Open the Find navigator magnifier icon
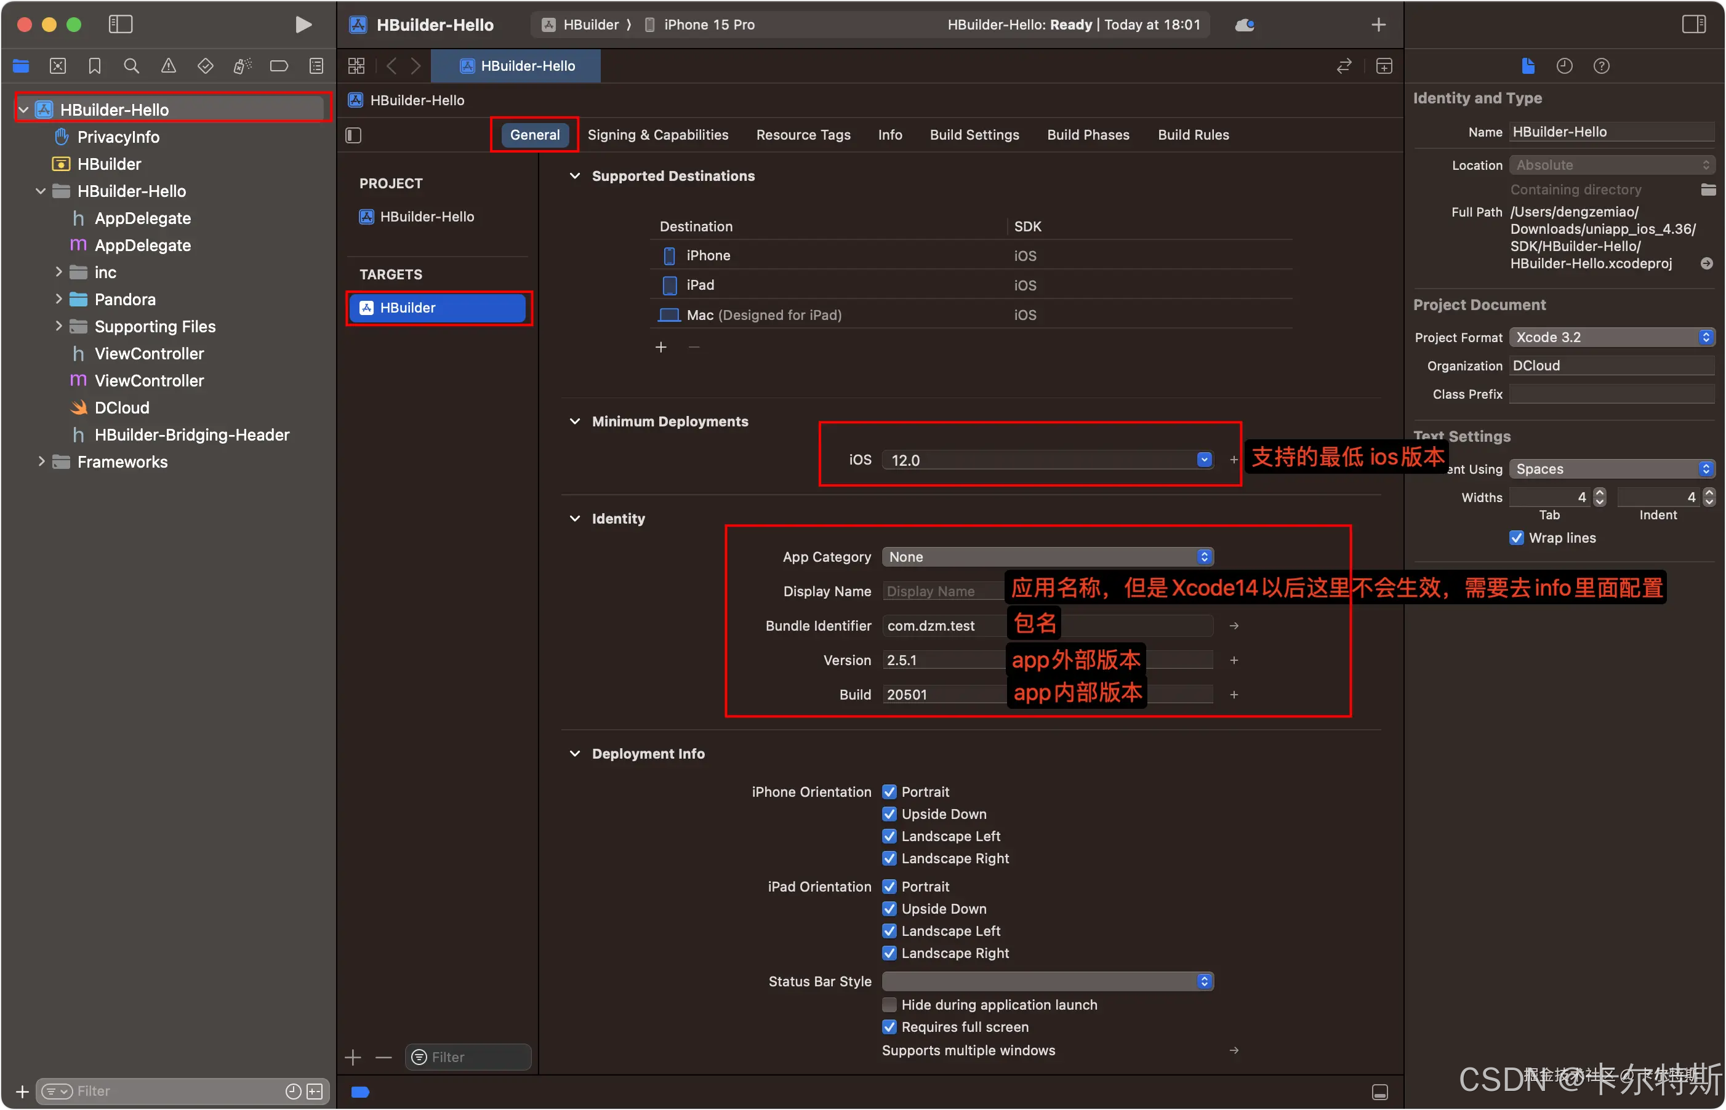Viewport: 1726px width, 1110px height. [131, 66]
